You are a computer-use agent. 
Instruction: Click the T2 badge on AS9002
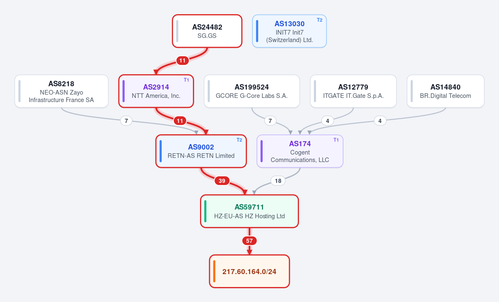coord(240,140)
